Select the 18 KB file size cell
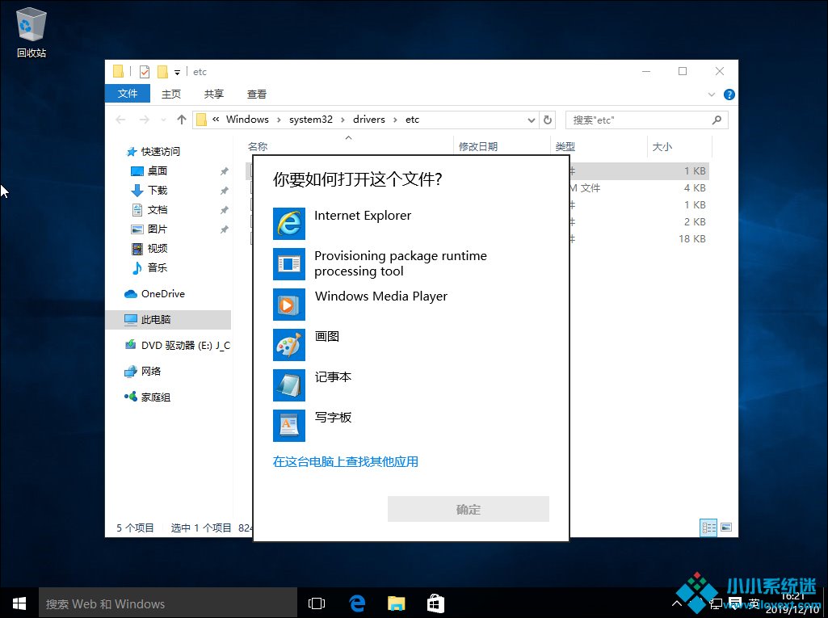The image size is (828, 618). (692, 239)
